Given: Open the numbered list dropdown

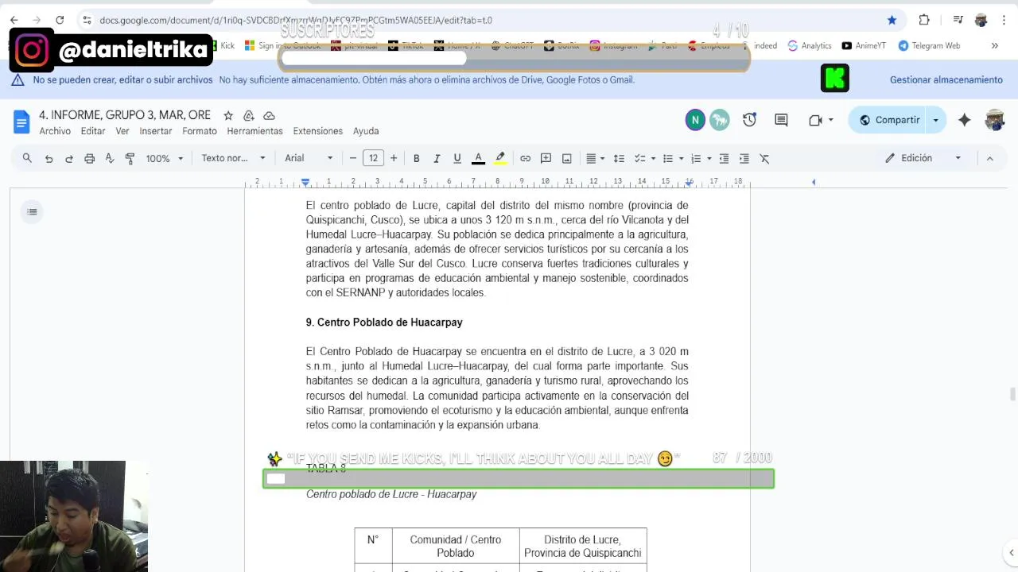Looking at the screenshot, I should [x=700, y=158].
